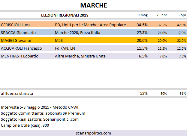
Task: Click the affluenza stimata row label
Action: tap(17, 94)
